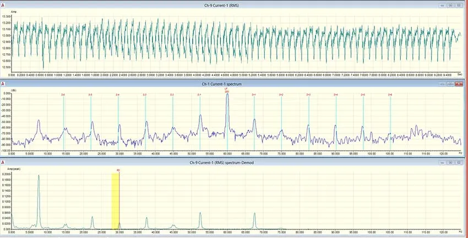The height and width of the screenshot is (238, 468).
Task: Click the (db) axis label in spectrum window
Action: [14, 90]
